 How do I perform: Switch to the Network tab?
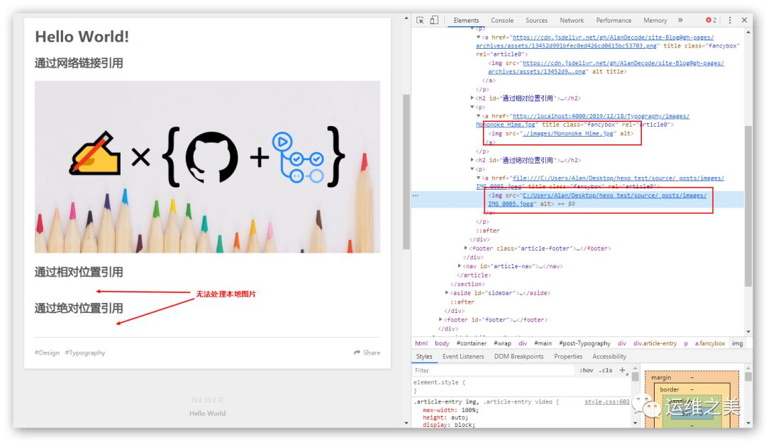tap(572, 20)
